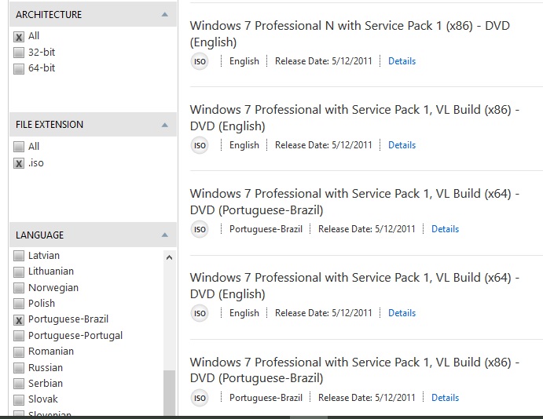
Task: Click ISO icon for VL Build x86 Portuguese-Brazil
Action: (x=200, y=398)
